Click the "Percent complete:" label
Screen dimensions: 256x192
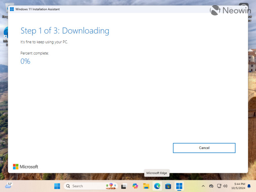[x=35, y=53]
